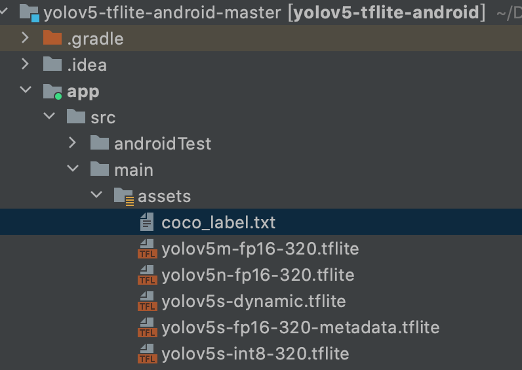Click the project root module icon
This screenshot has width=522, height=370.
point(30,12)
